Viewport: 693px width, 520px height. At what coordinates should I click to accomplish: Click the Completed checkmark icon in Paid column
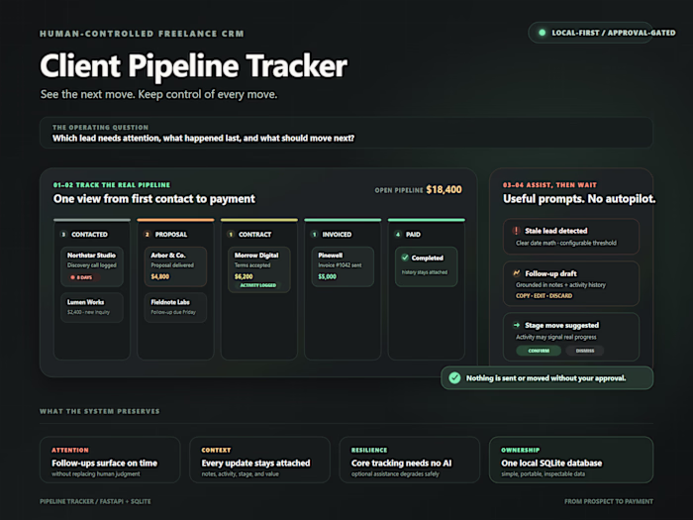(x=405, y=258)
